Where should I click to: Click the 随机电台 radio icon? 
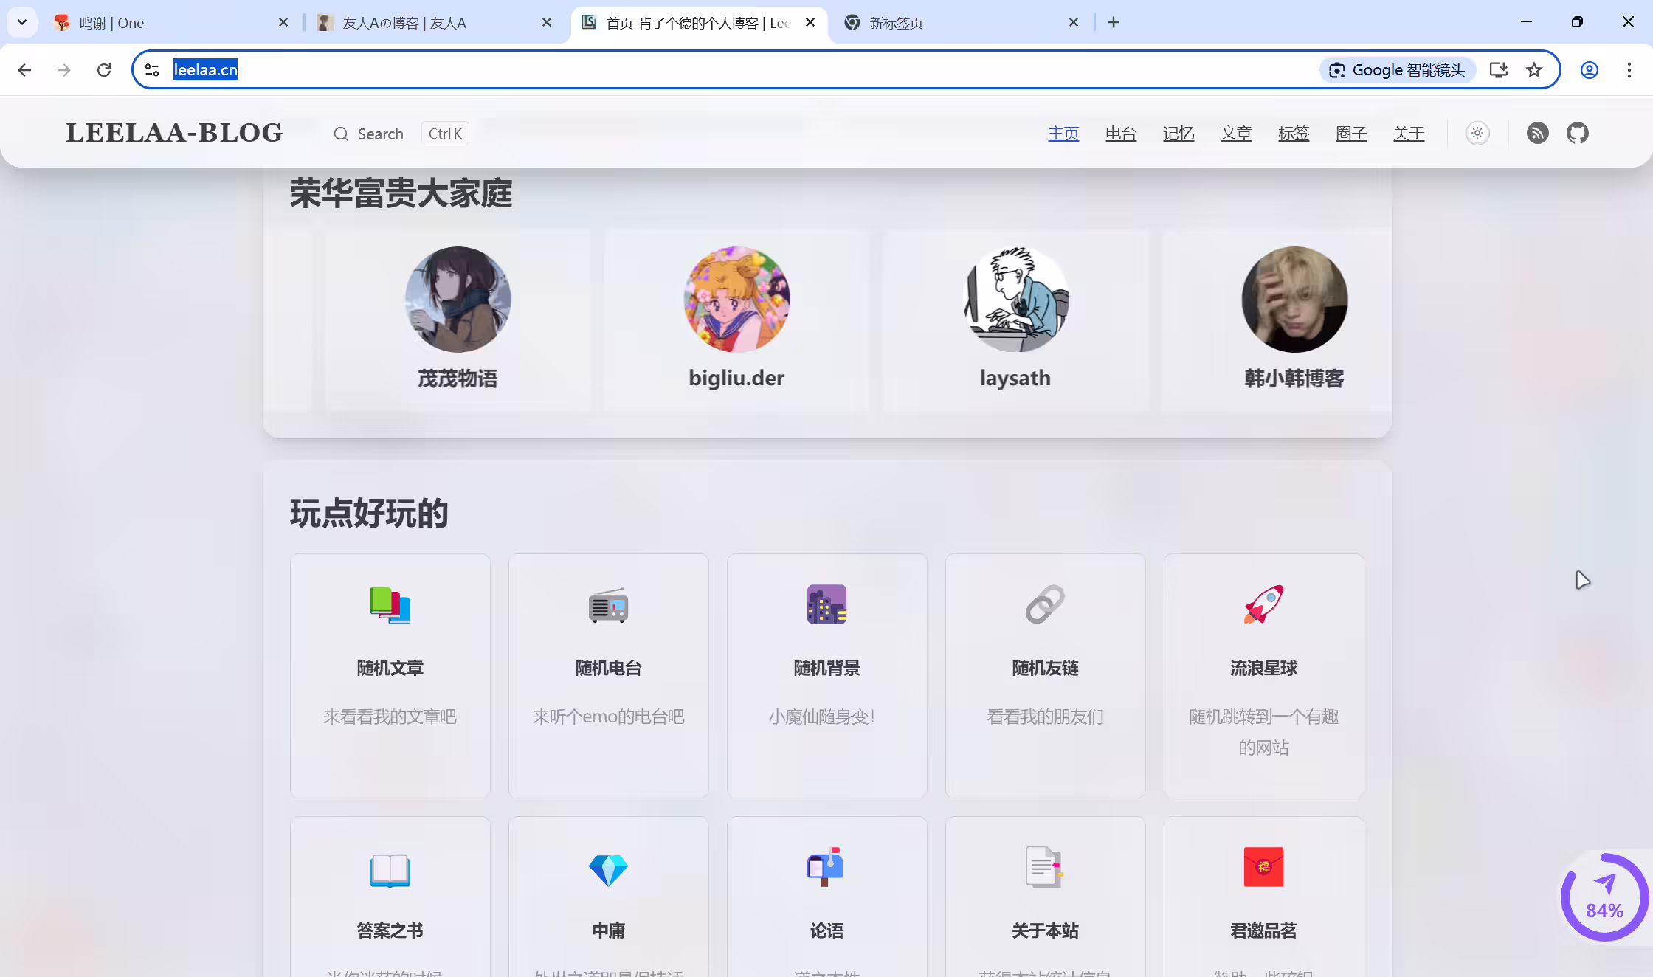[x=608, y=605]
